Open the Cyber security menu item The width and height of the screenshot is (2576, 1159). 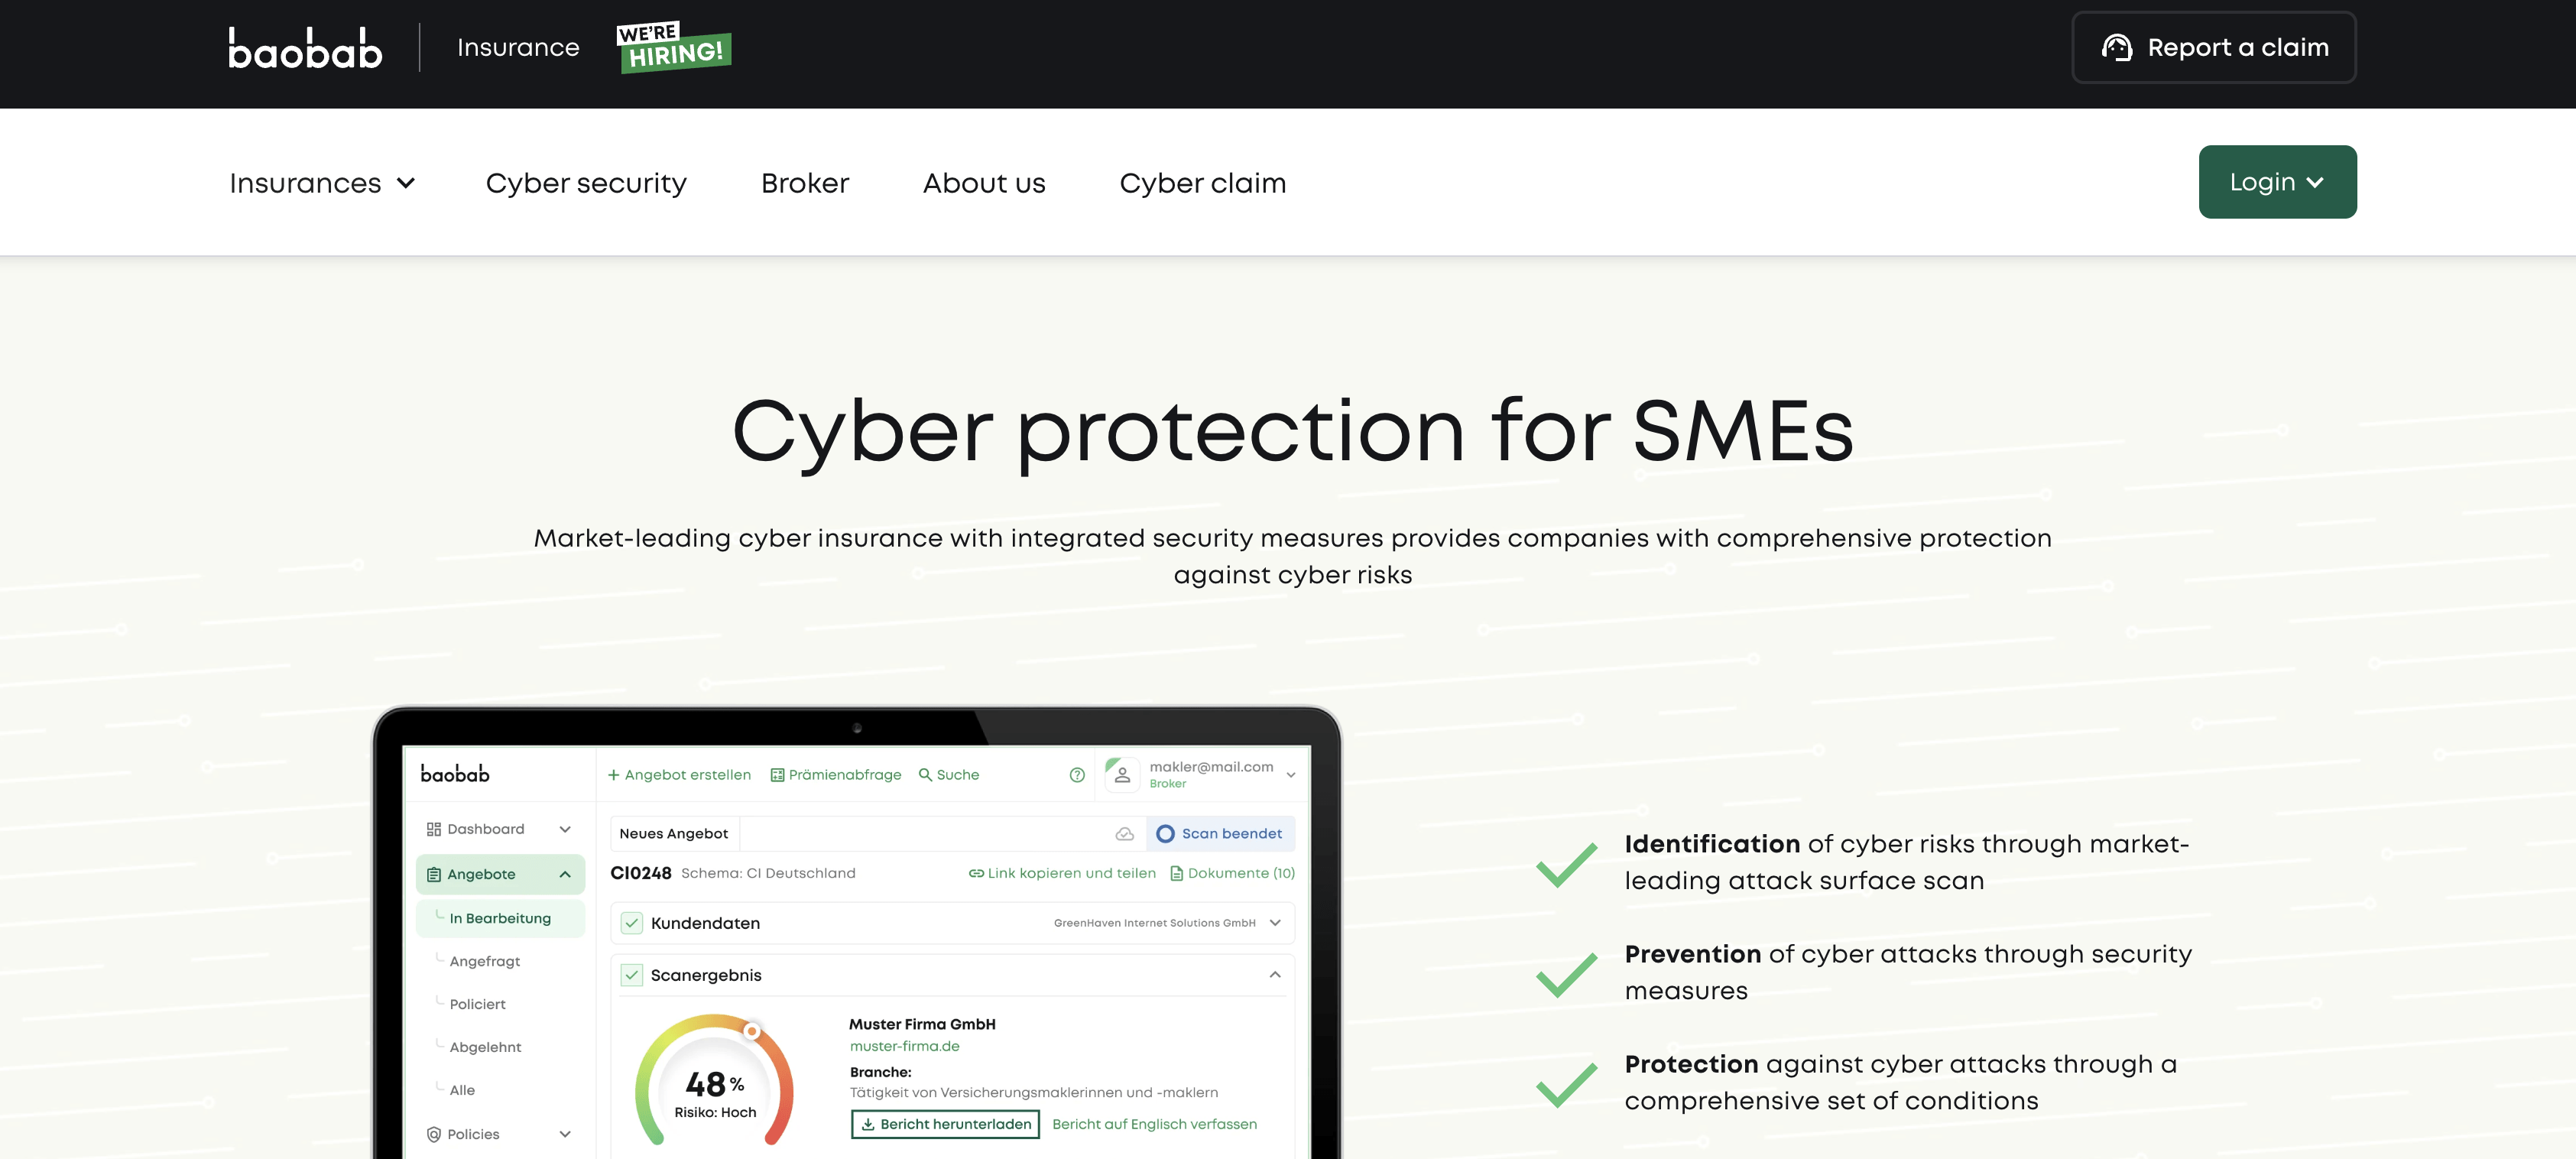[586, 183]
